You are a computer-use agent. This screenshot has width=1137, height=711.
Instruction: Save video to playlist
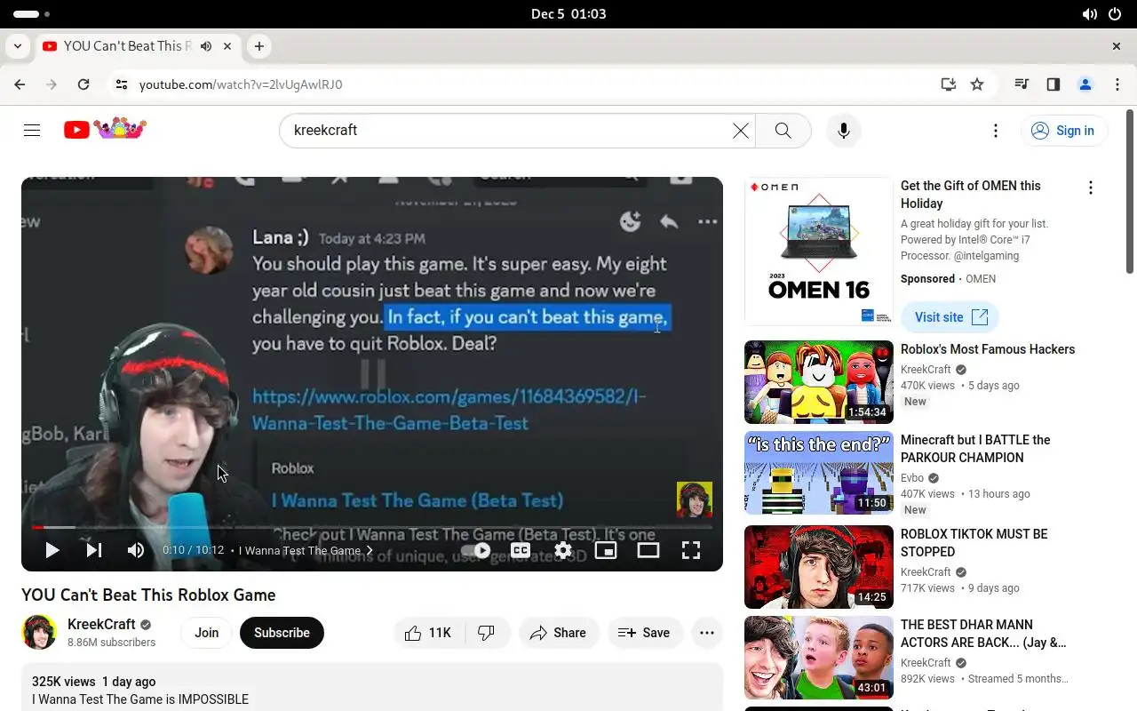[x=645, y=633]
